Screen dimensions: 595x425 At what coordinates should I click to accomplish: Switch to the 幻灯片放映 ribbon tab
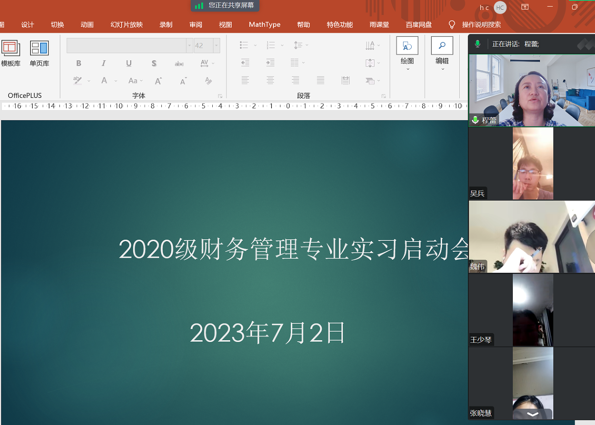click(x=126, y=25)
